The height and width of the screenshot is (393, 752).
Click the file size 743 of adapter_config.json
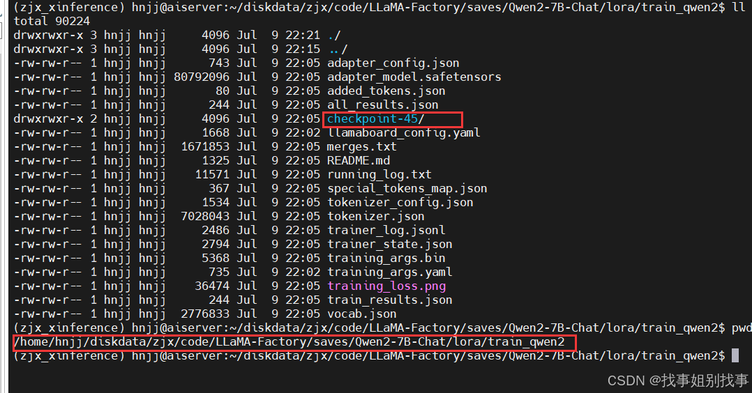coord(219,63)
